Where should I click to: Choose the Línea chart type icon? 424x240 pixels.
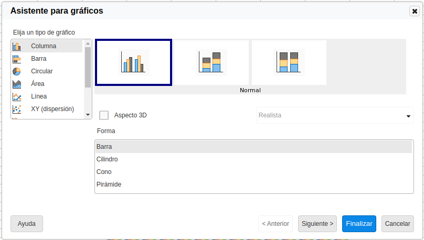click(17, 96)
